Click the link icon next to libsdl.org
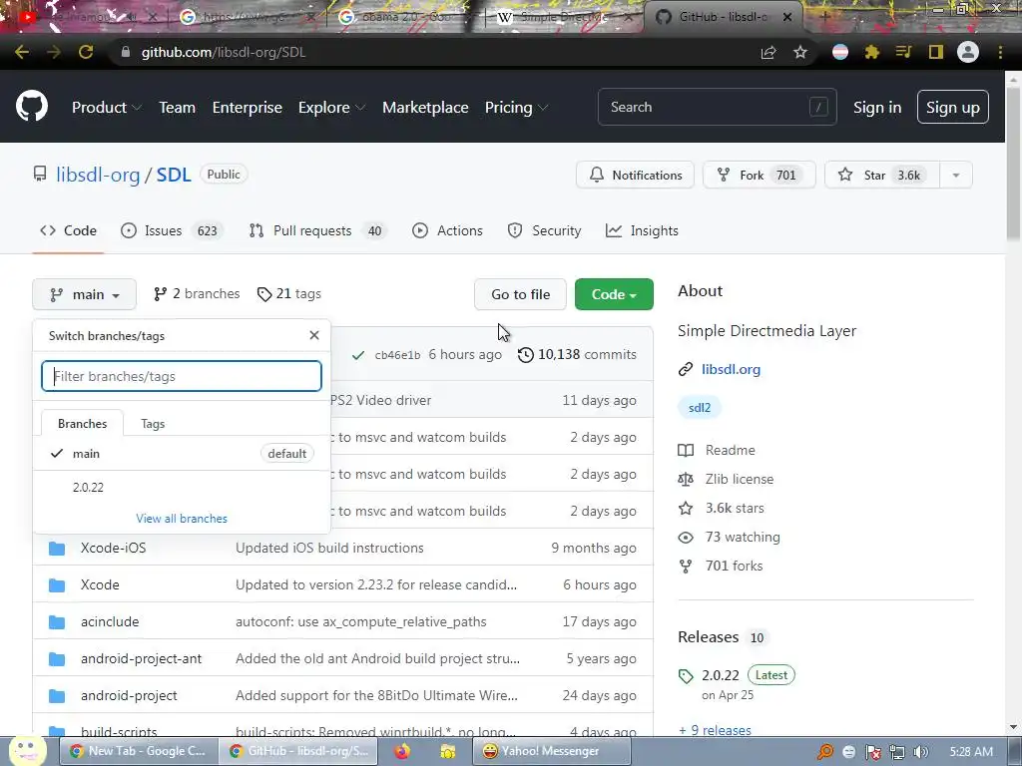 pos(685,369)
